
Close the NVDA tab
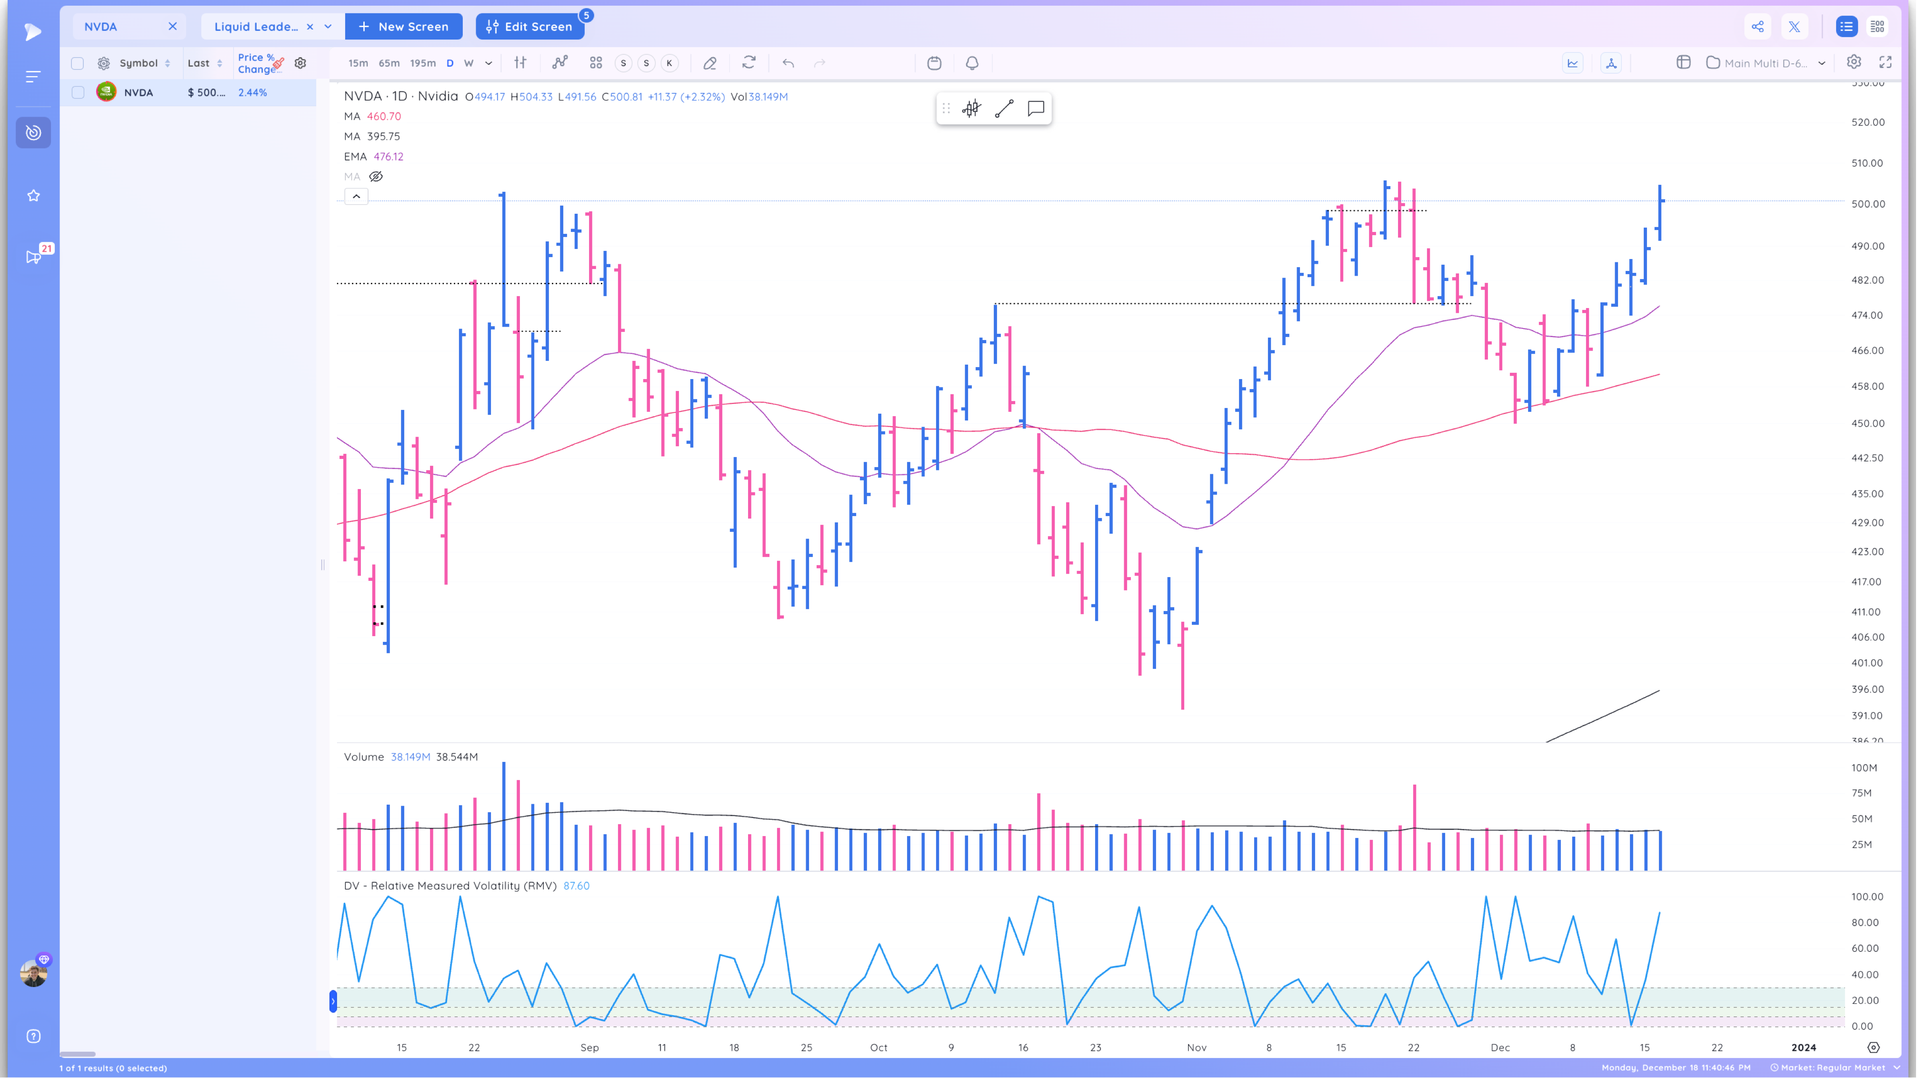[173, 26]
